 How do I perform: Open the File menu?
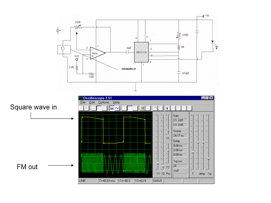(x=83, y=102)
